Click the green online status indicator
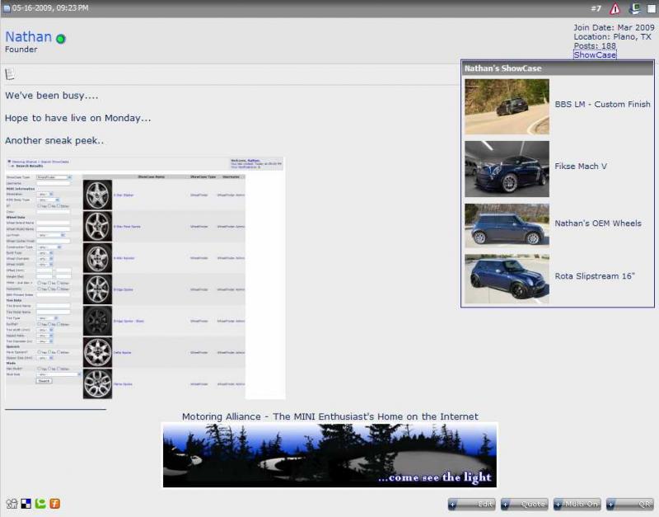Image resolution: width=659 pixels, height=517 pixels. coord(61,39)
